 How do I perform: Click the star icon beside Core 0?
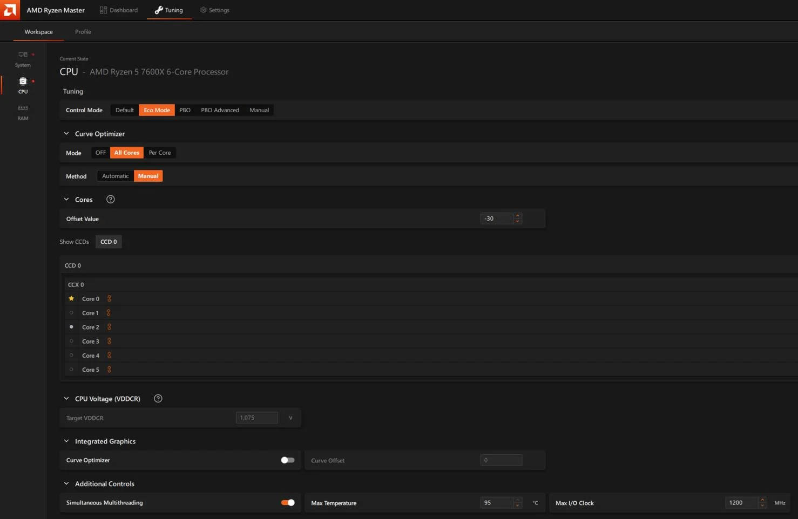click(x=71, y=298)
